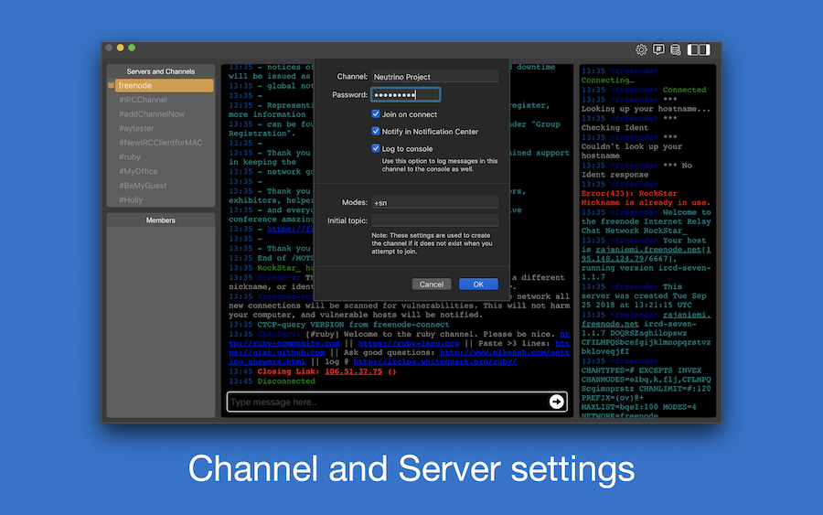Click the Servers and Channels header
This screenshot has width=823, height=515.
tap(161, 71)
